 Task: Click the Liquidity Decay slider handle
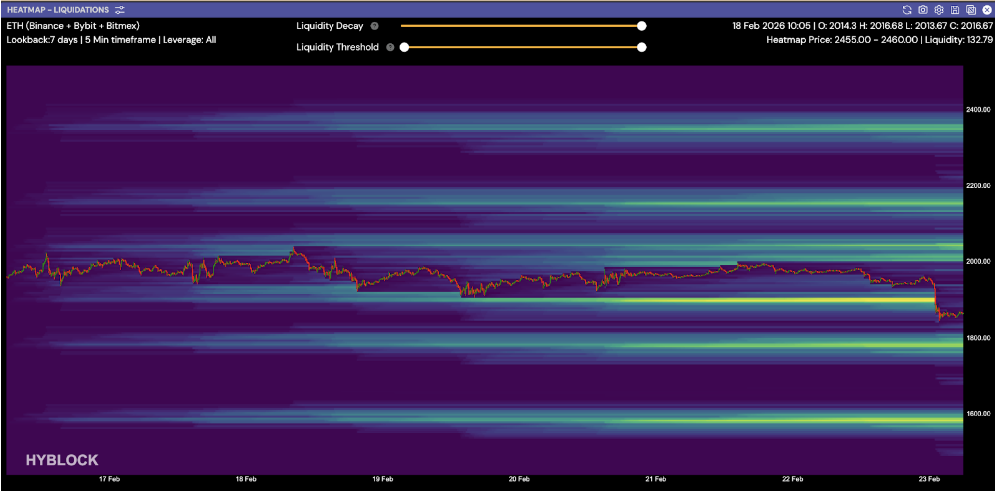(642, 26)
